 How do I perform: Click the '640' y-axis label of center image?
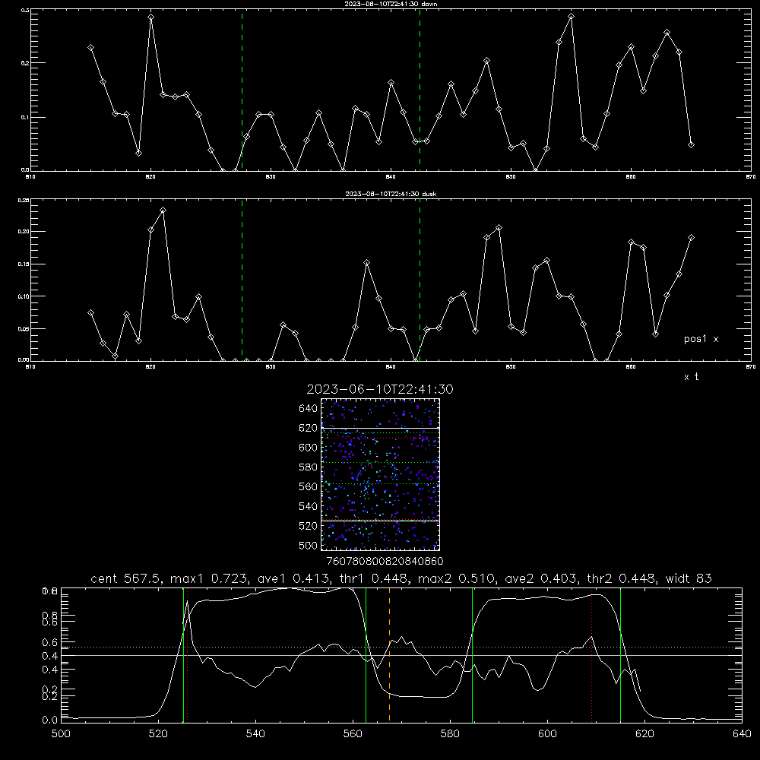pyautogui.click(x=309, y=408)
